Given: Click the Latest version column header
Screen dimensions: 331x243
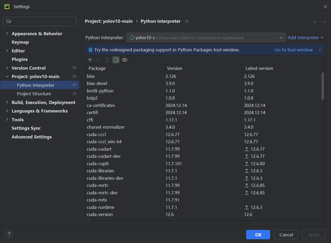Looking at the screenshot, I should [284, 68].
